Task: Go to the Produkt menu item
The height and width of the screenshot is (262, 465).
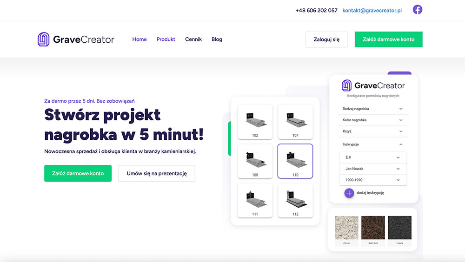Action: 166,39
